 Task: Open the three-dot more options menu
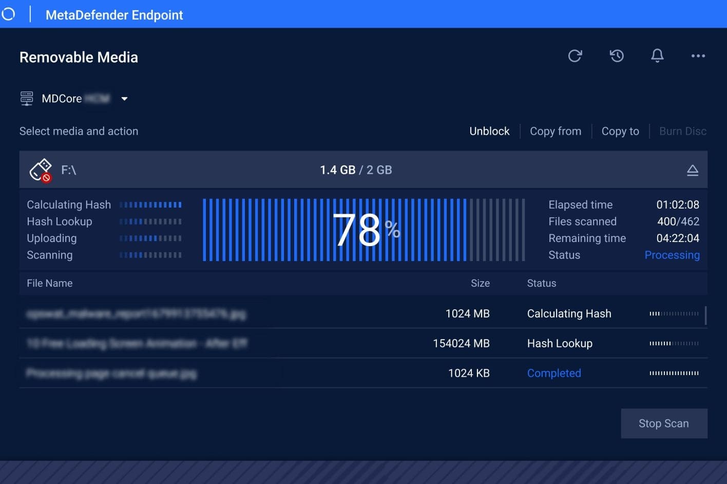pos(698,55)
